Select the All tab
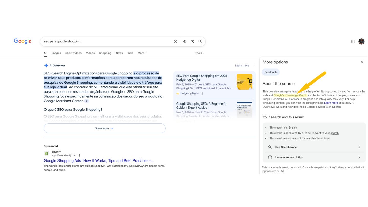This screenshot has height=207, width=368. pos(45,53)
